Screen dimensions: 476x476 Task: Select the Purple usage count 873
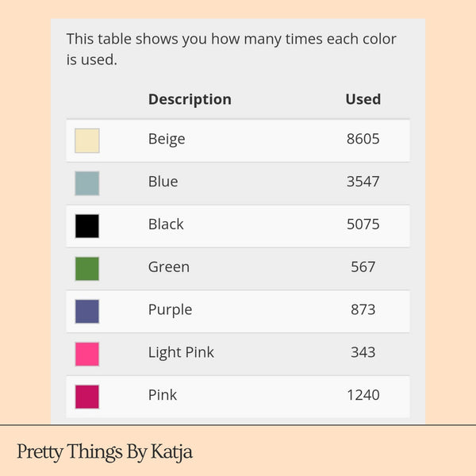363,309
